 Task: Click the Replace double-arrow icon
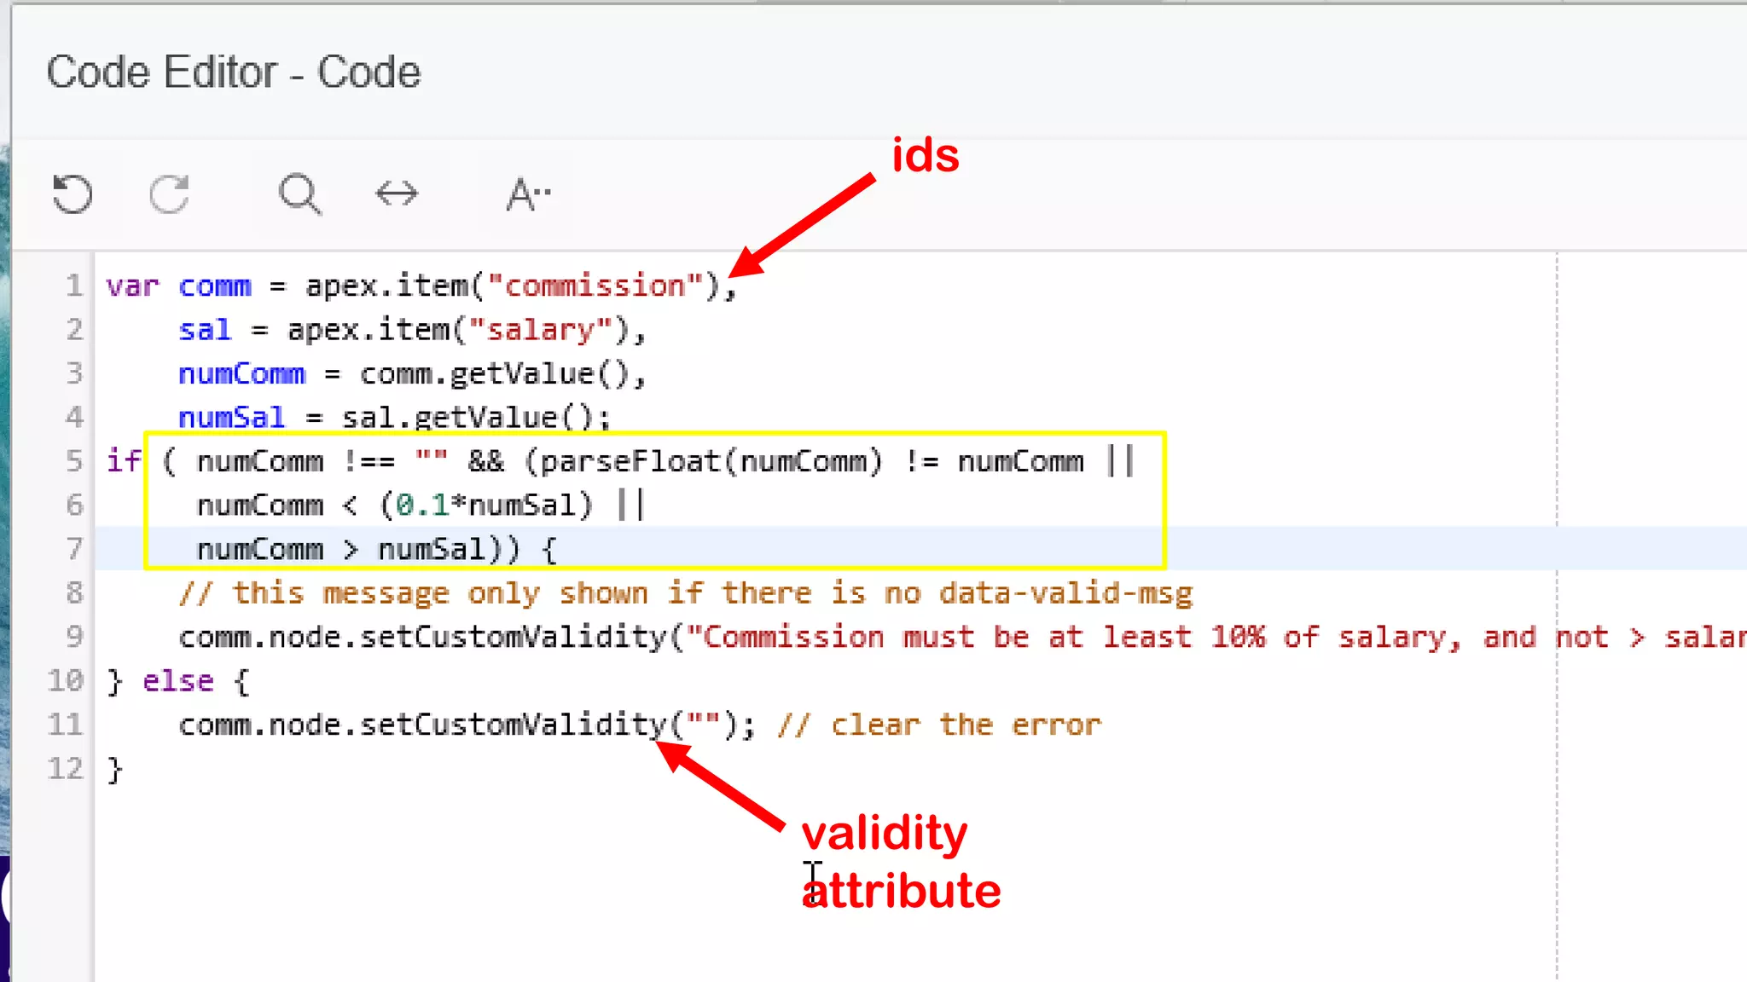(397, 194)
